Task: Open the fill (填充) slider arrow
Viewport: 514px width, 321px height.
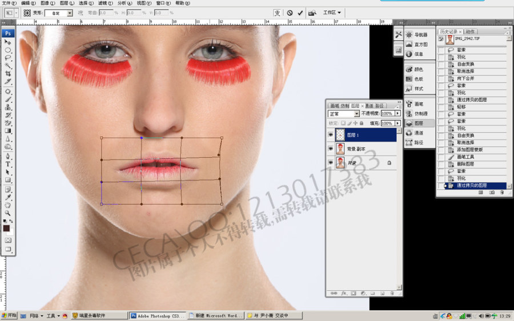Action: (397, 123)
